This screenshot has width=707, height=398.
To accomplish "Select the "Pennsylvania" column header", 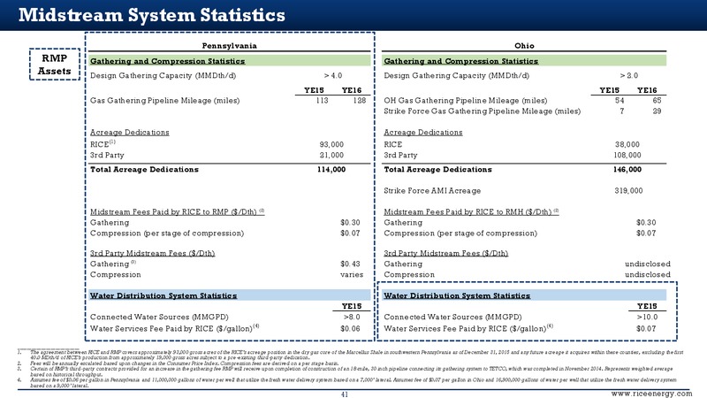I will (x=229, y=46).
